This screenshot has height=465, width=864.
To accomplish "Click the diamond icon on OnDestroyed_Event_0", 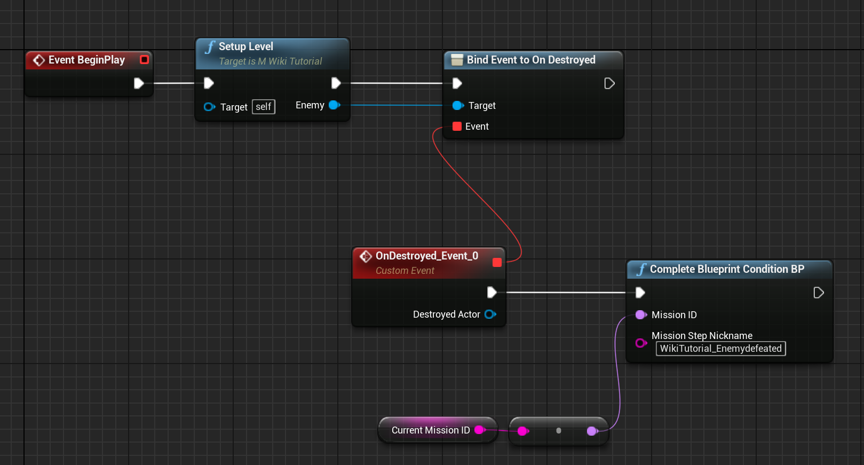I will [x=366, y=256].
